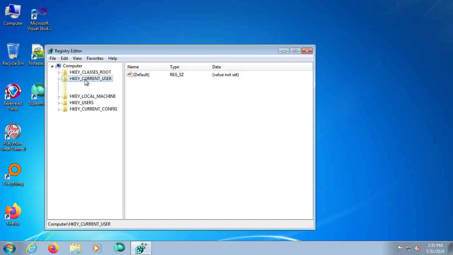The height and width of the screenshot is (255, 453).
Task: Select Microsoft Visual Studio desktop shortcut
Action: point(39,18)
